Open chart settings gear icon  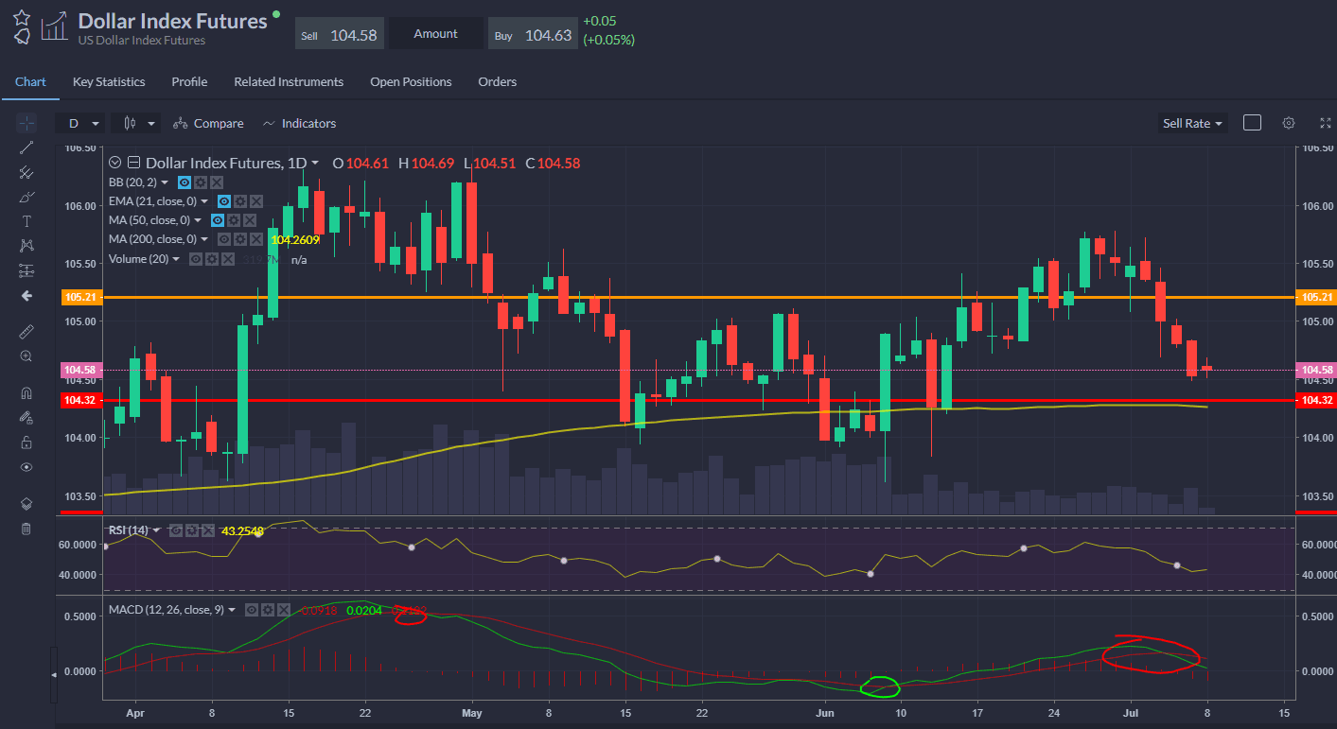click(1288, 123)
